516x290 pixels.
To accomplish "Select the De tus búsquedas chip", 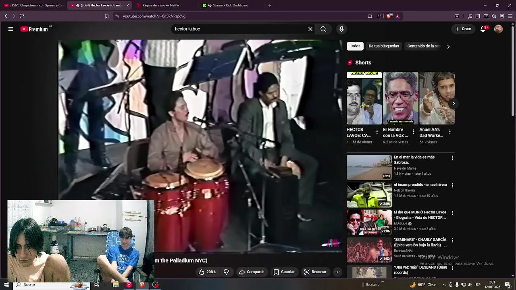I will (384, 46).
